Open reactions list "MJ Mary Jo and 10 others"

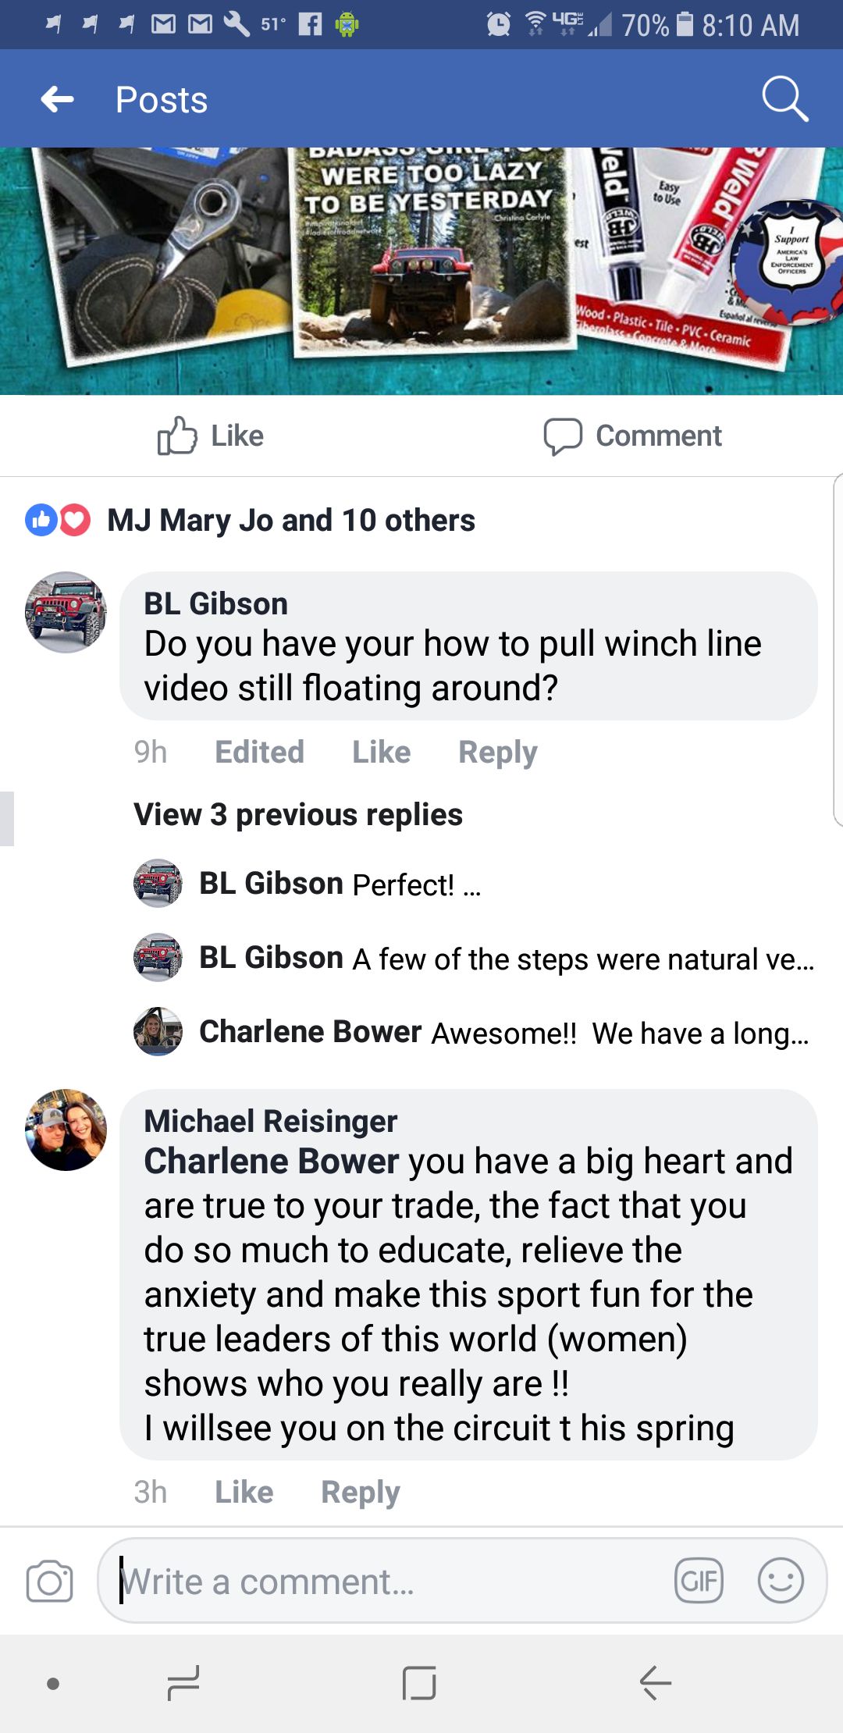(290, 520)
